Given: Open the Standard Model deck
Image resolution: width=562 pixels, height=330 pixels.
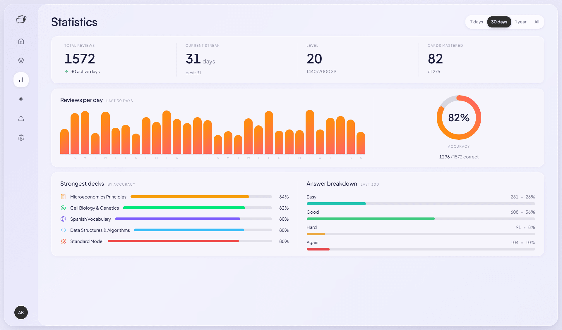Looking at the screenshot, I should point(87,241).
